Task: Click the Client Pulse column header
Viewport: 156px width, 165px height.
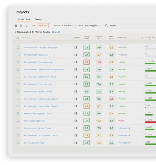Action: click(99, 38)
